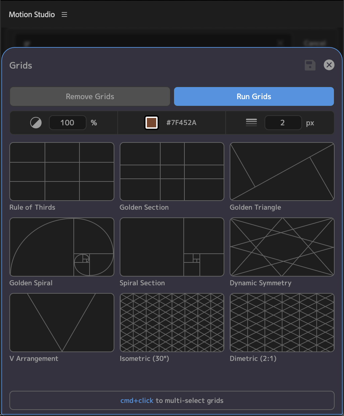
Task: Click the line width field showing 2
Action: [x=283, y=123]
